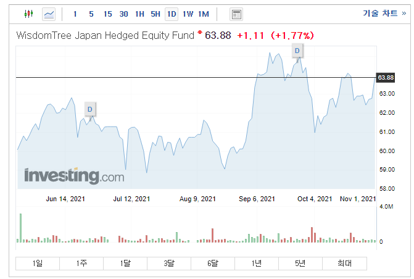Set interval to 15 minutes
Screen dimensions: 414x279
(x=108, y=14)
